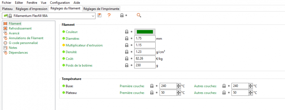
Task: Click the Avancé sidebar entry
Action: coord(14,33)
